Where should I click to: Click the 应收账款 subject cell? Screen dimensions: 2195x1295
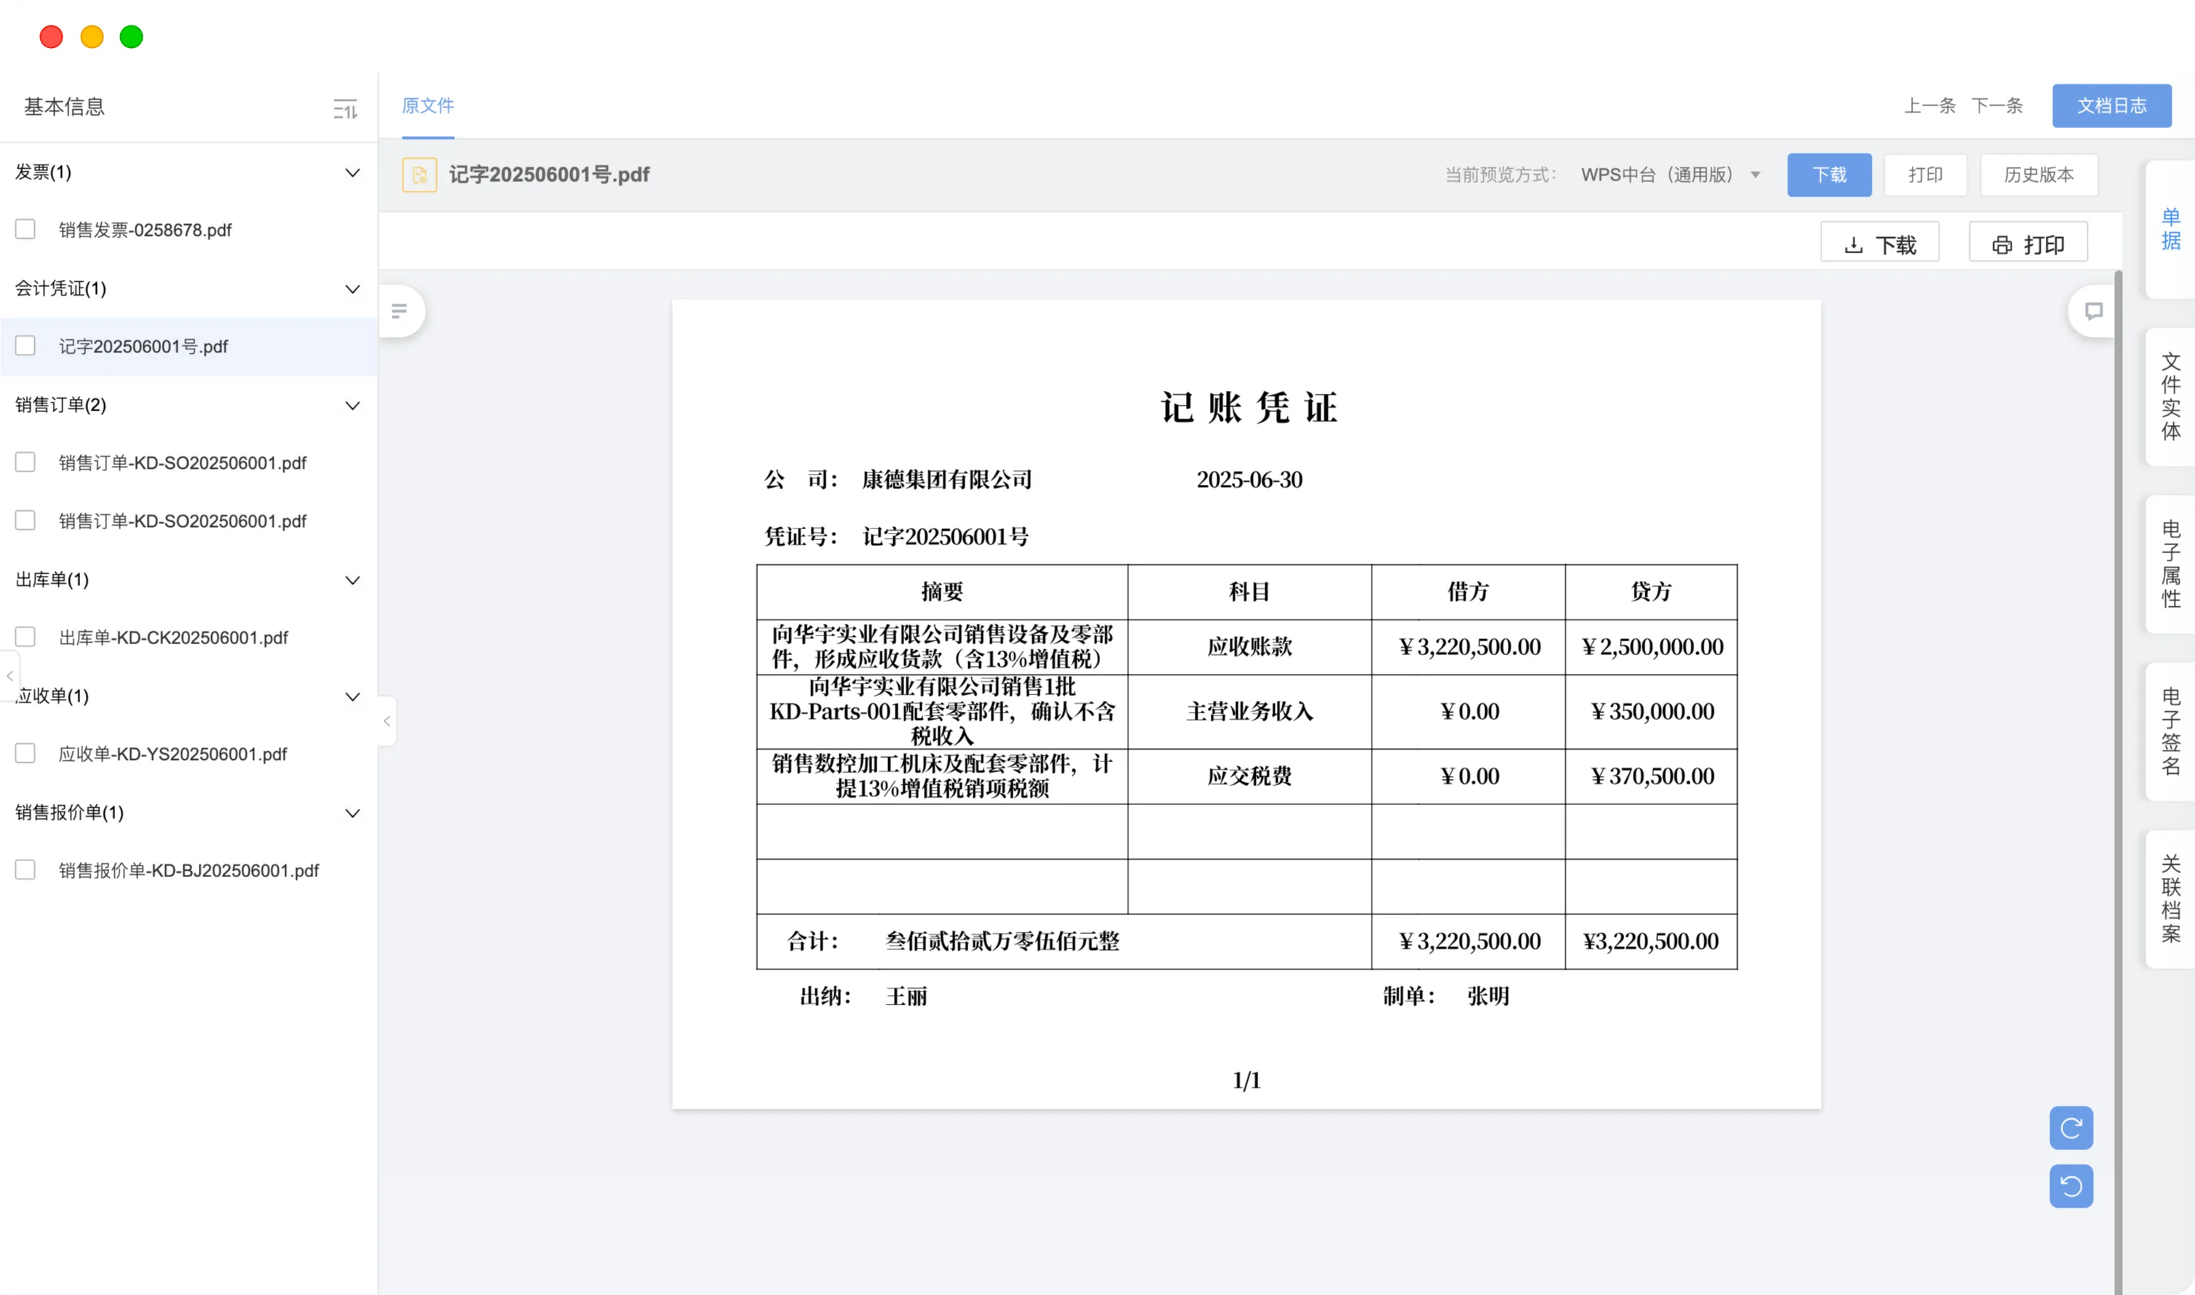(x=1249, y=646)
